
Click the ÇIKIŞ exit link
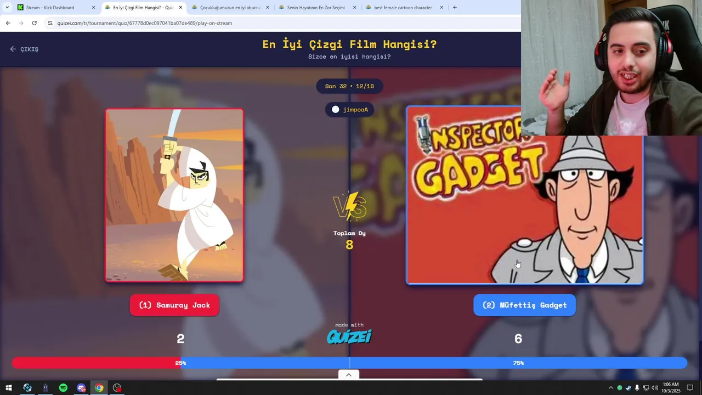tap(24, 49)
